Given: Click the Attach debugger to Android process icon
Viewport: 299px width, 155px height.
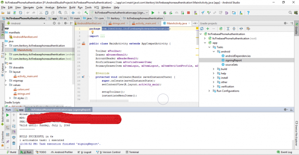Looking at the screenshot, I should (183, 13).
